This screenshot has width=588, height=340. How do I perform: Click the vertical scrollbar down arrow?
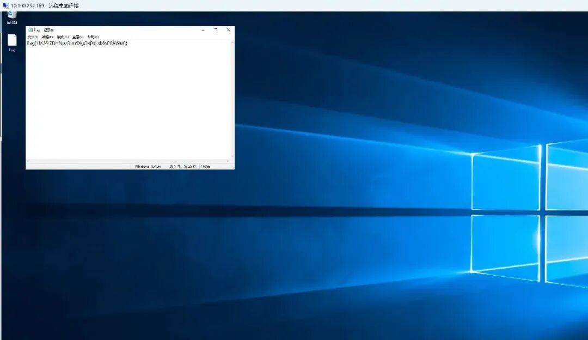(x=232, y=156)
